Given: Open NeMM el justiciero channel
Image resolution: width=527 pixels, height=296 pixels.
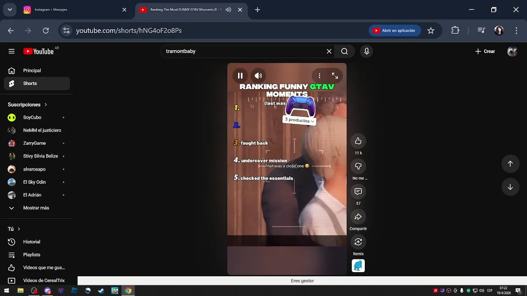Looking at the screenshot, I should pos(37,130).
